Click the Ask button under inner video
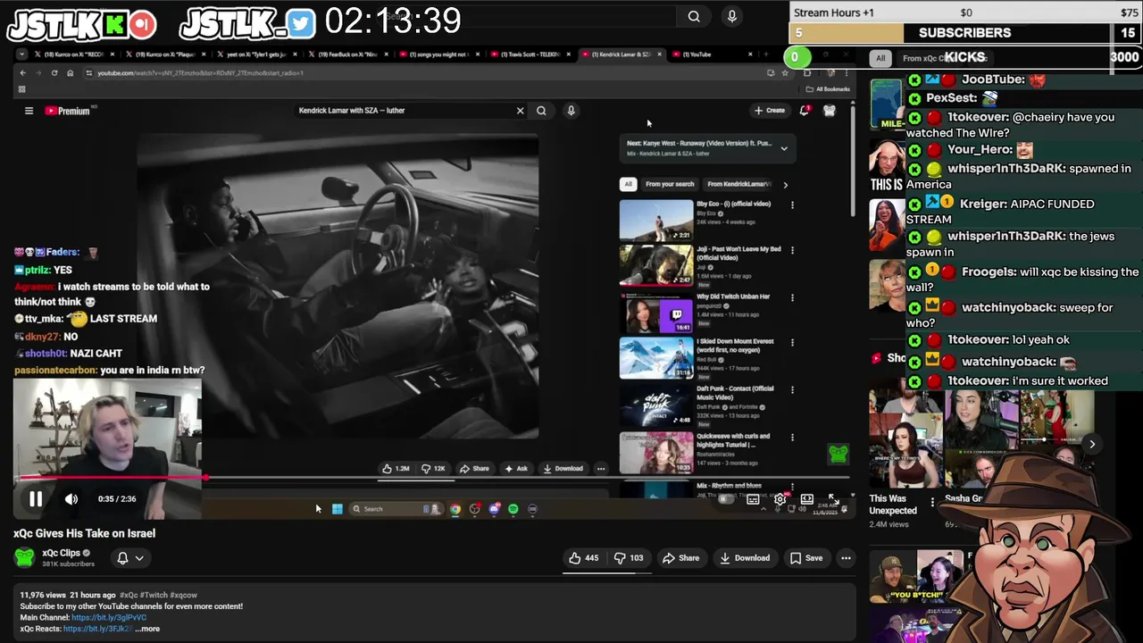 coord(516,469)
